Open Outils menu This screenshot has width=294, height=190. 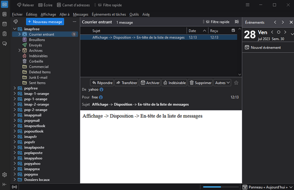[134, 14]
